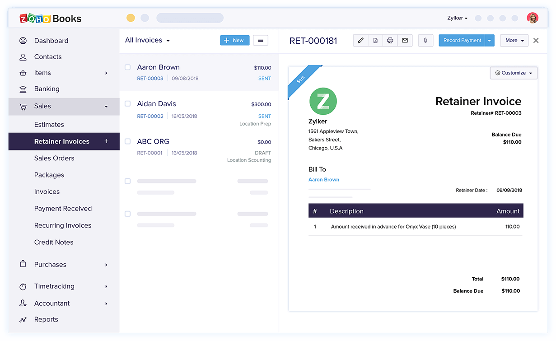Expand the Items submenu arrow

(107, 73)
